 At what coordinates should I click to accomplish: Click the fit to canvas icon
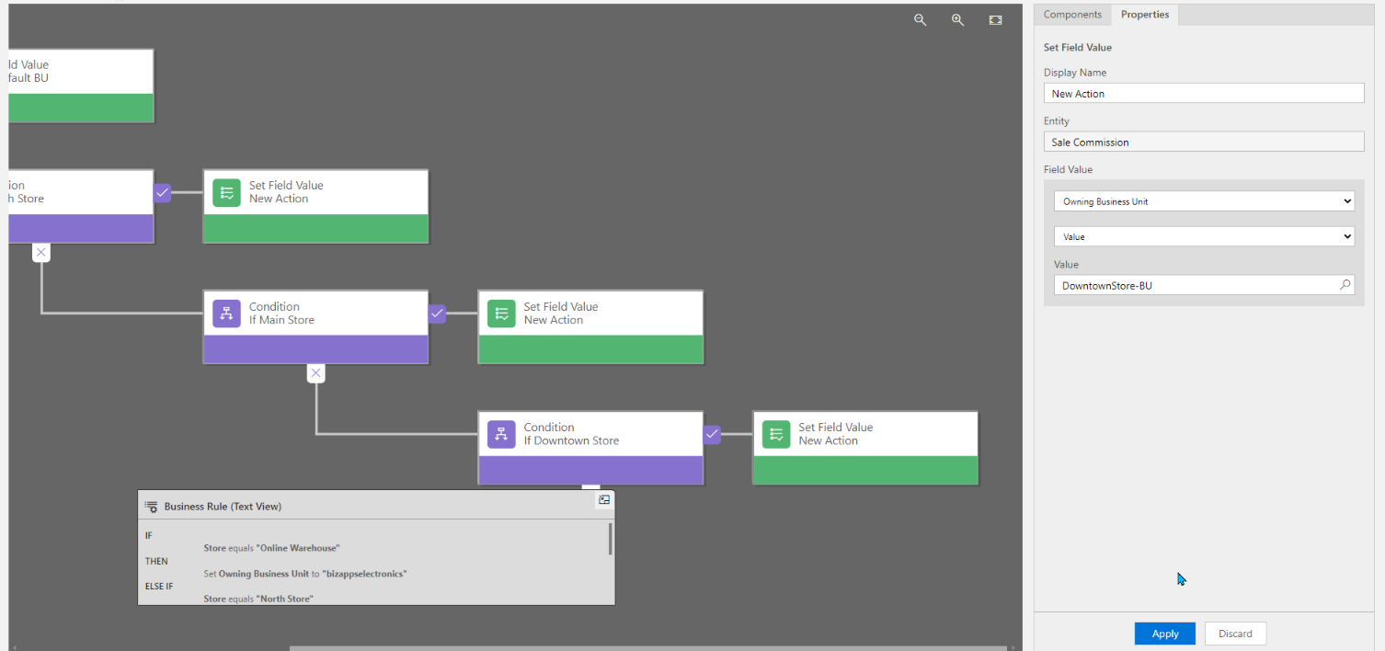pyautogui.click(x=995, y=20)
